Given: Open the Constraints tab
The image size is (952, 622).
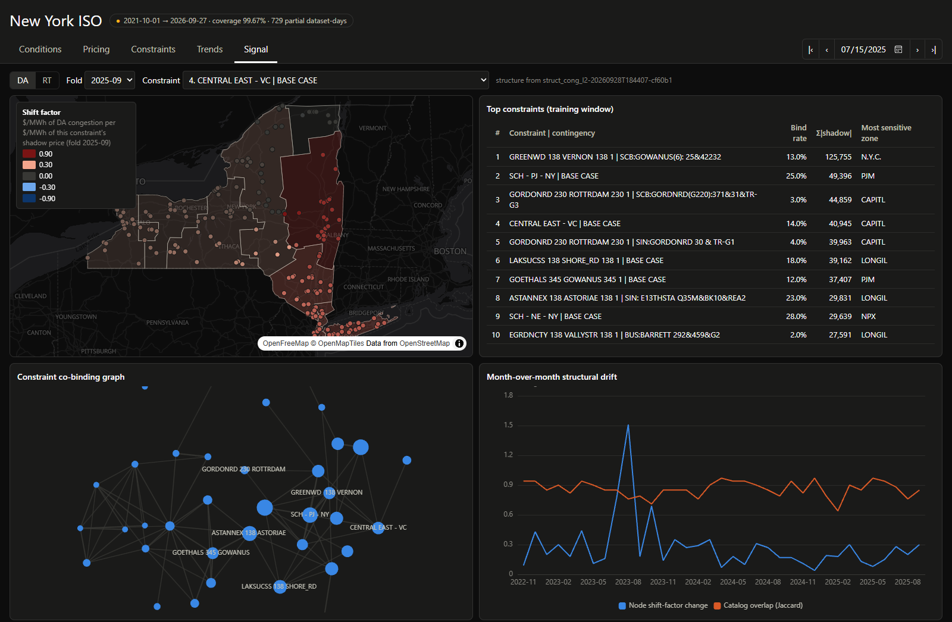Looking at the screenshot, I should tap(154, 49).
